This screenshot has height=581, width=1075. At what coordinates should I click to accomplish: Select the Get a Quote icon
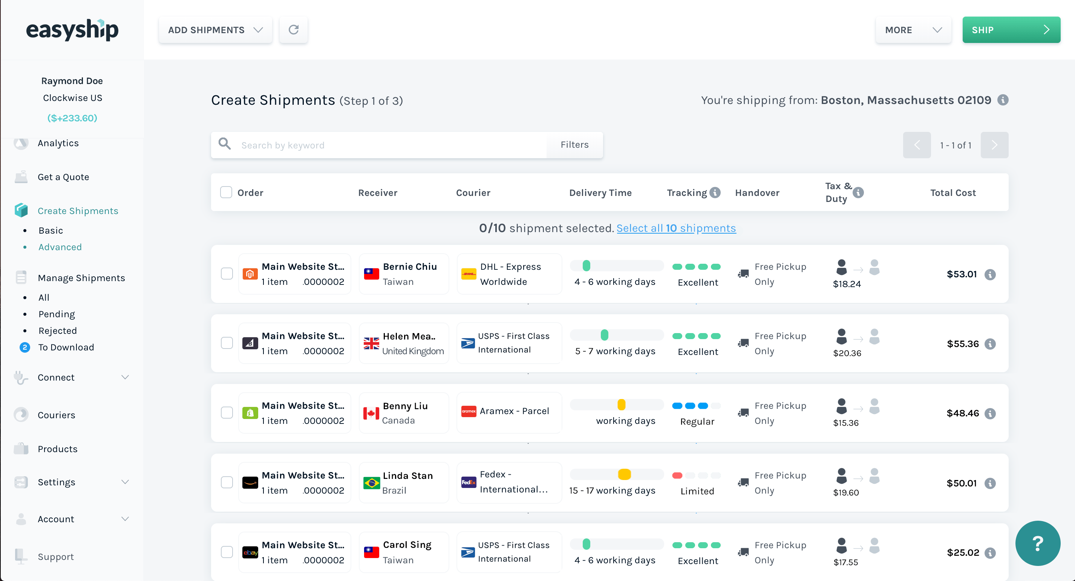tap(21, 176)
